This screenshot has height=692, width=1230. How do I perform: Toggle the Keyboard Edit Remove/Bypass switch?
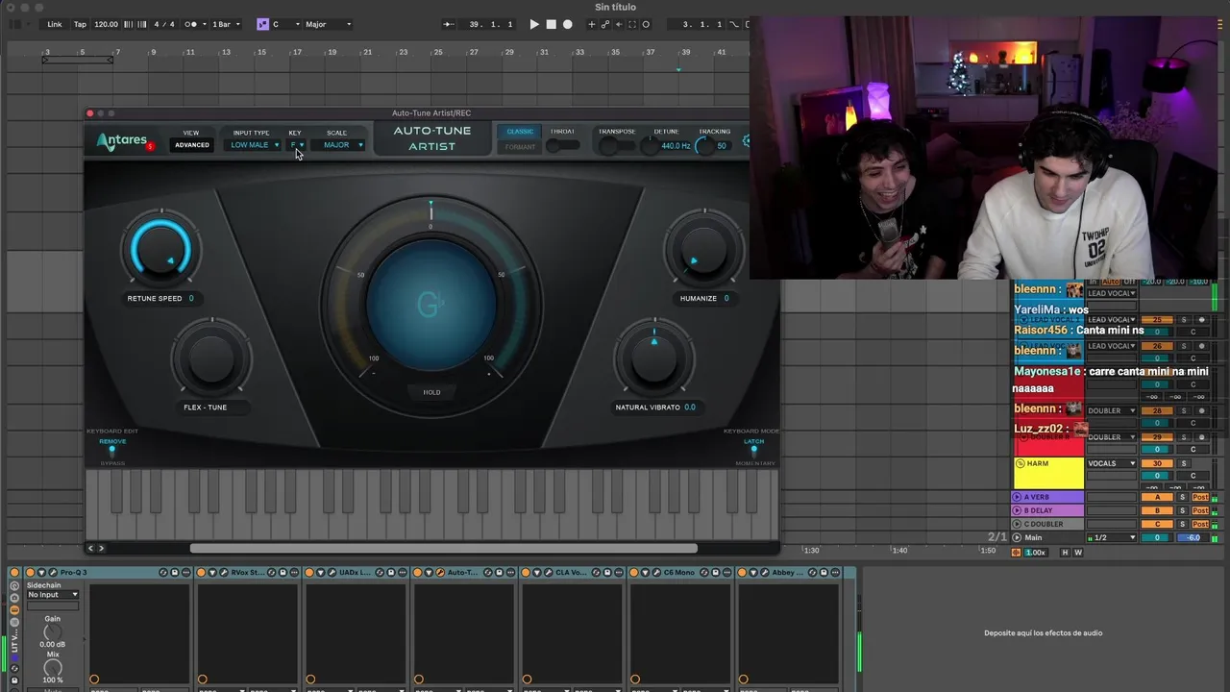click(111, 450)
